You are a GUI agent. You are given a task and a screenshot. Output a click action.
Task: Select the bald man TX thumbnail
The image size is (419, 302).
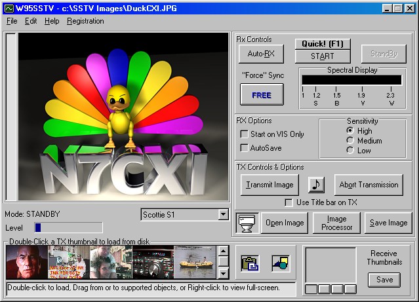click(27, 263)
